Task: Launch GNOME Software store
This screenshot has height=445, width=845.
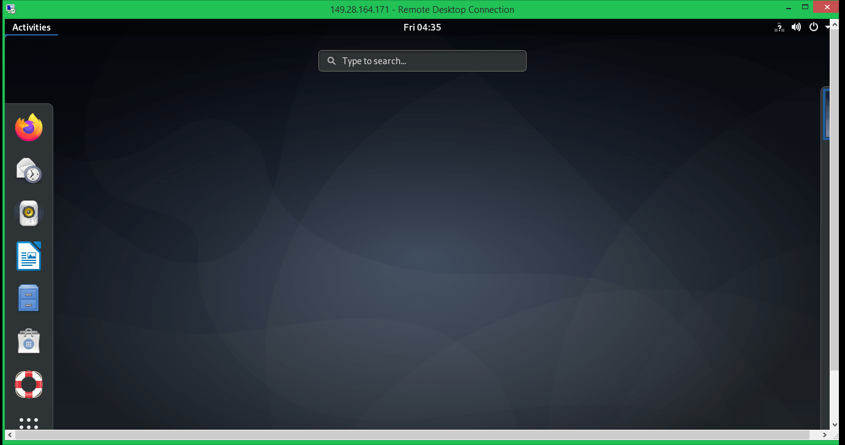Action: pos(28,341)
